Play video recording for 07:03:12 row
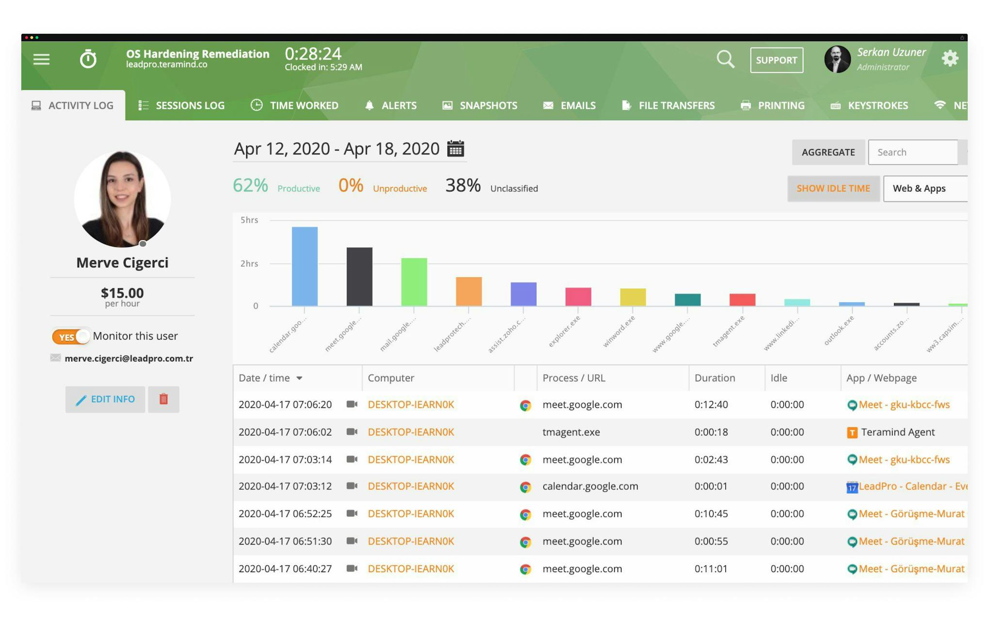This screenshot has height=639, width=989. (x=352, y=486)
